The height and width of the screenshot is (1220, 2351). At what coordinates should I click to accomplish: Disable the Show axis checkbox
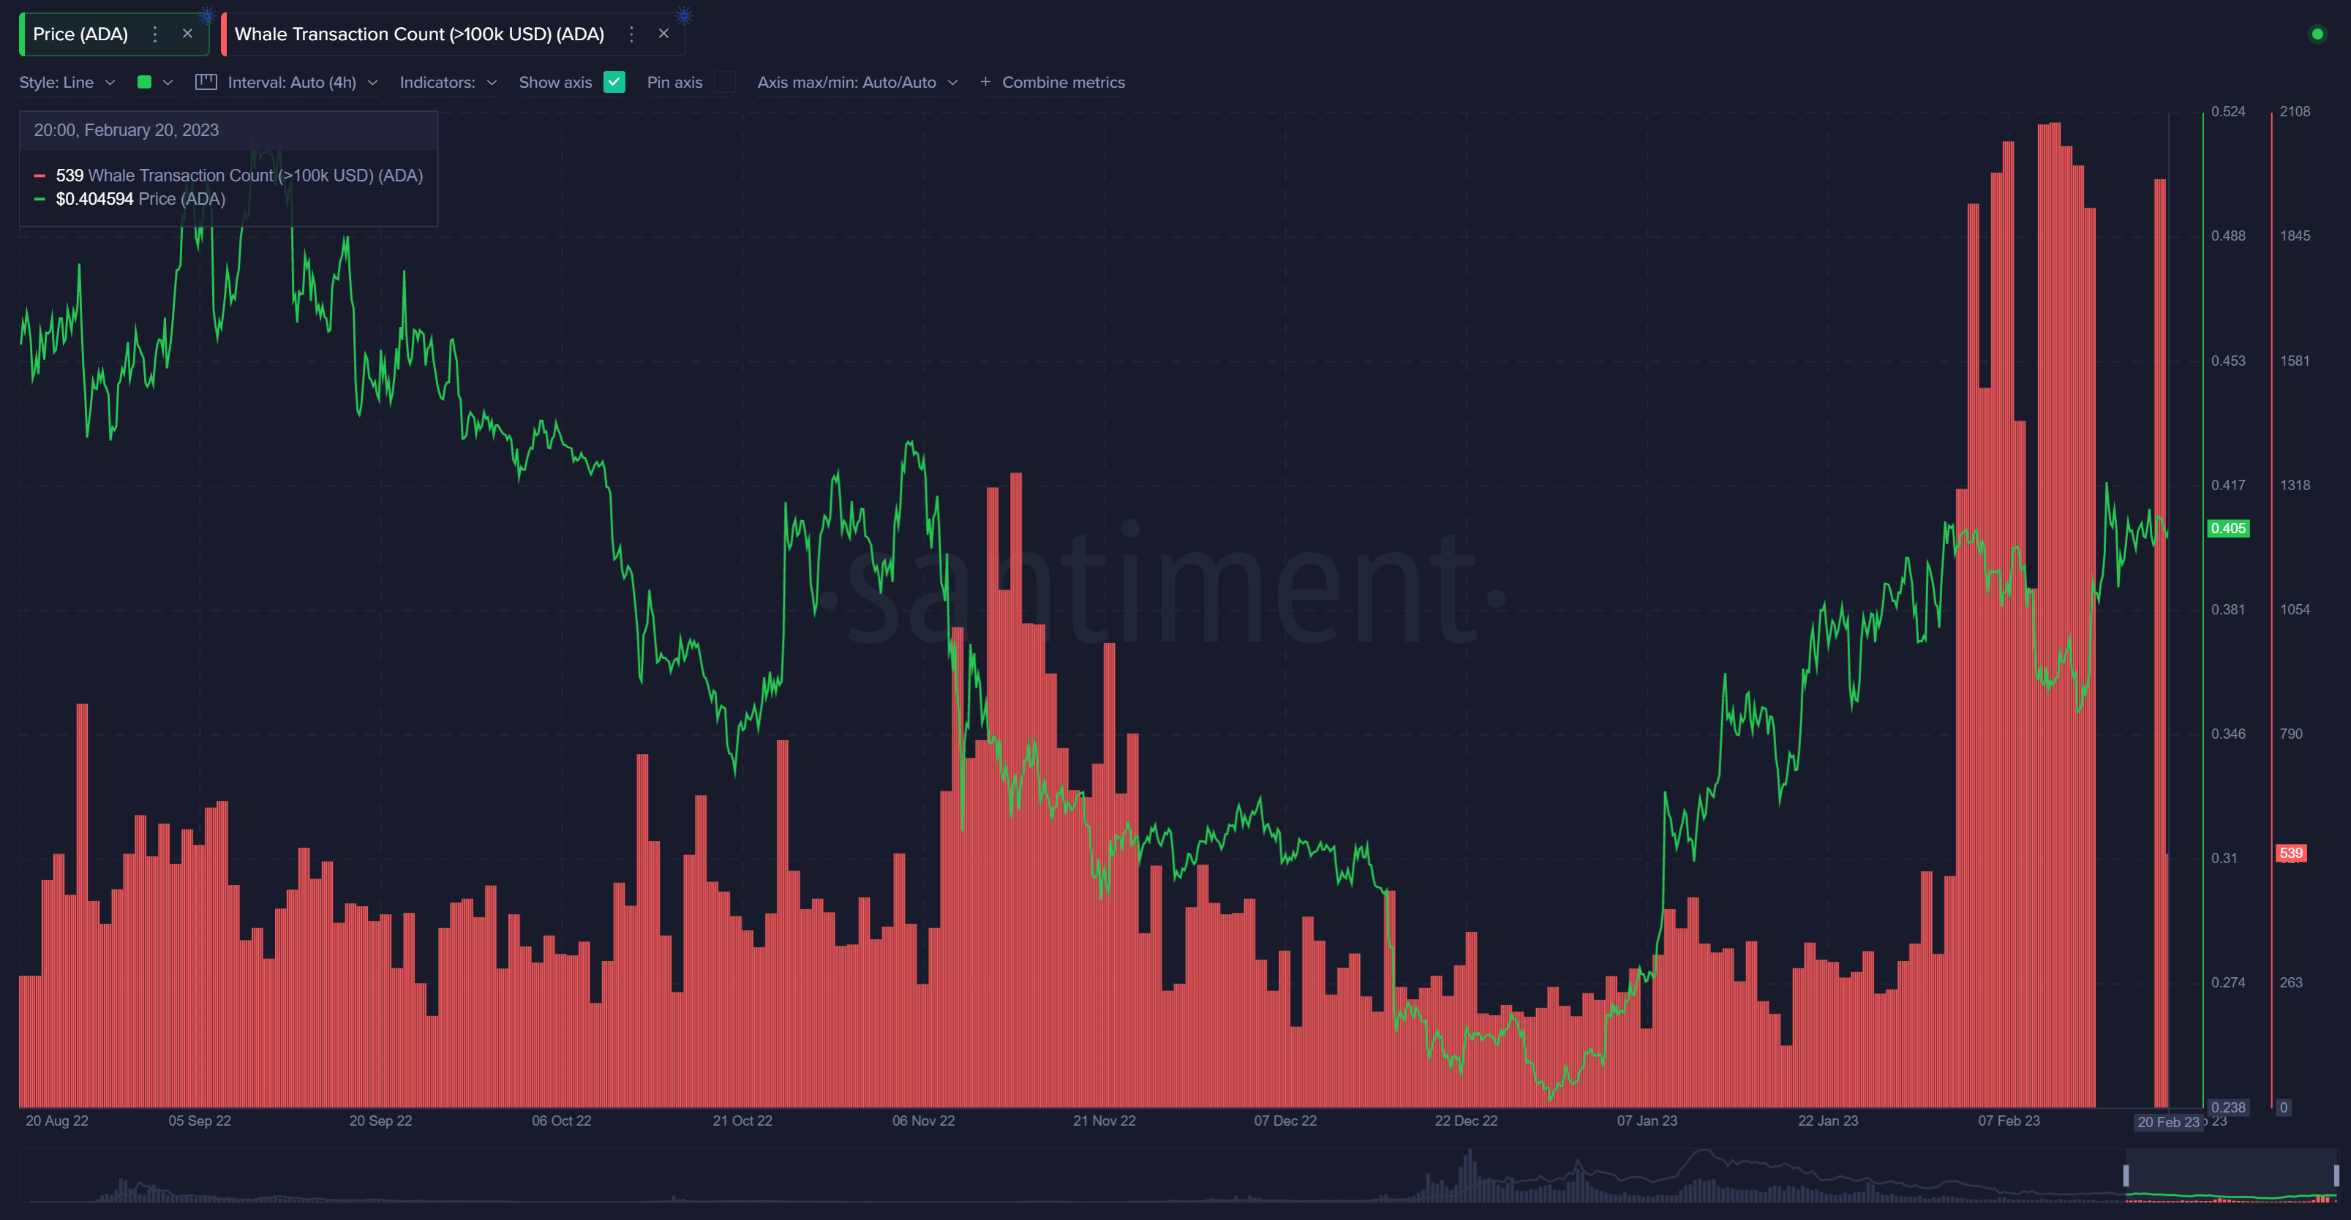pyautogui.click(x=615, y=82)
